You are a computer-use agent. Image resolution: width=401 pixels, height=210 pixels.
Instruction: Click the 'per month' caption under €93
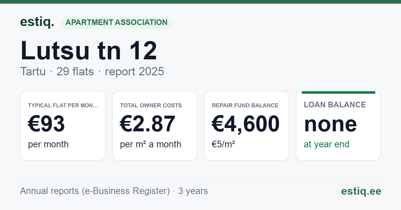[x=48, y=144]
